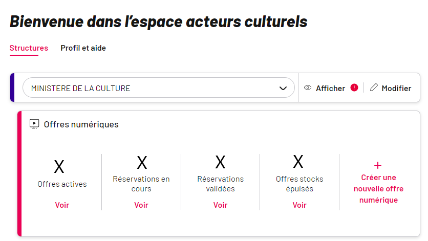Click the Réservations validées count
428x241 pixels.
point(220,162)
